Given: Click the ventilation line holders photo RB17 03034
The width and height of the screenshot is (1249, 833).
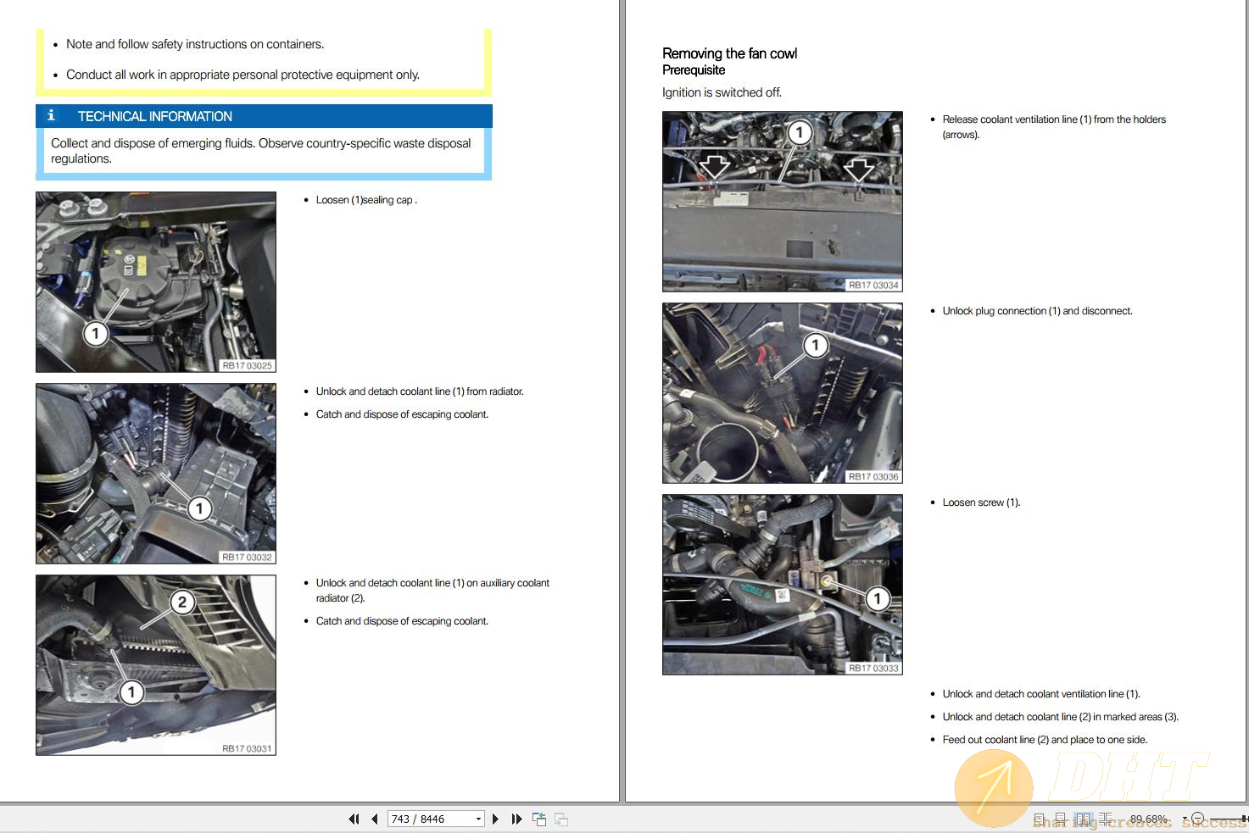Looking at the screenshot, I should pyautogui.click(x=783, y=202).
